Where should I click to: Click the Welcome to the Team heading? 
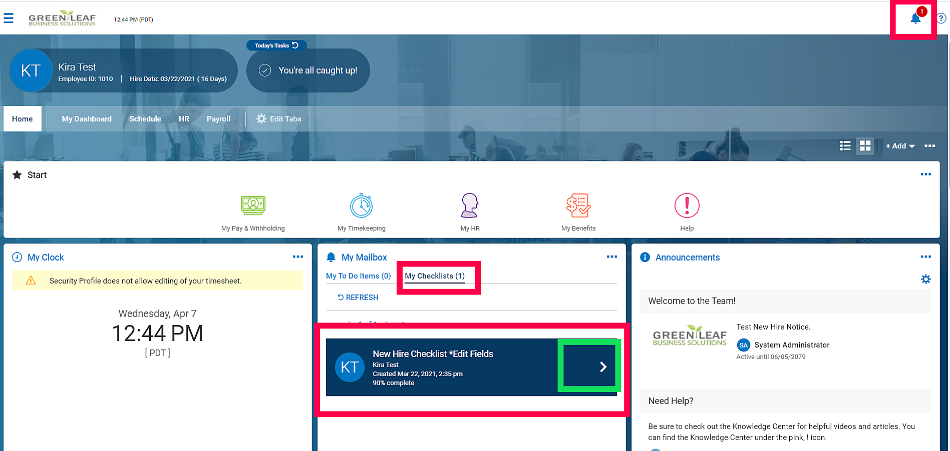pos(692,301)
